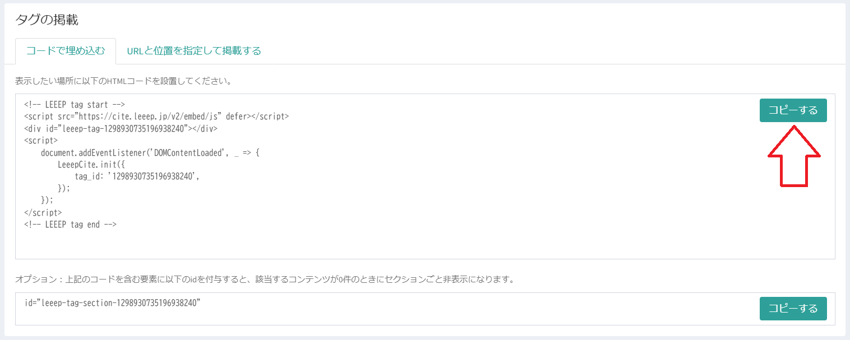Click the オプション description text
850x340 pixels.
point(264,279)
